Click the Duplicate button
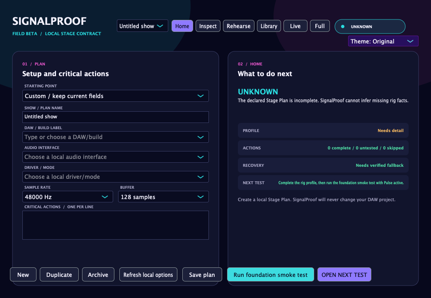Screen dimensions: 431x298 [59, 275]
